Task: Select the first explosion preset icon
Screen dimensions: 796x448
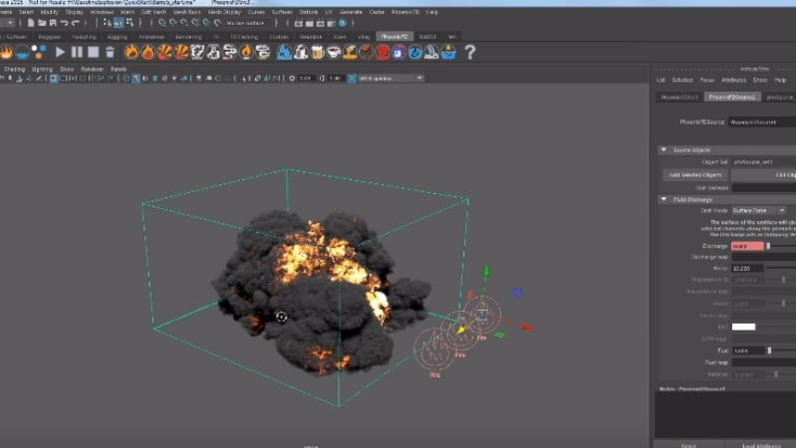Action: tap(164, 52)
